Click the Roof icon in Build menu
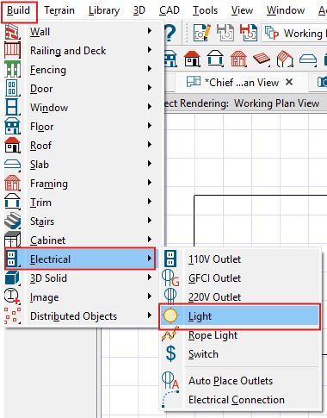The width and height of the screenshot is (327, 418). click(x=13, y=145)
